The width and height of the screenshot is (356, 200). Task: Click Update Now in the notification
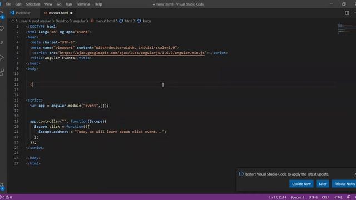pyautogui.click(x=301, y=184)
